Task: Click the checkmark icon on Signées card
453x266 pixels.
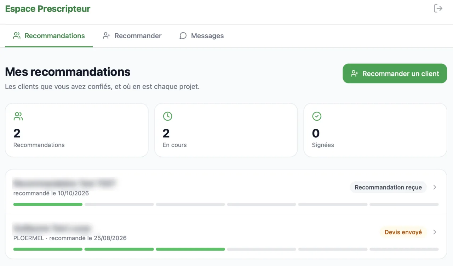Action: point(317,116)
